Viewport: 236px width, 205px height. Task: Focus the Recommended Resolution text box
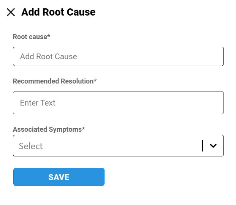pos(118,102)
